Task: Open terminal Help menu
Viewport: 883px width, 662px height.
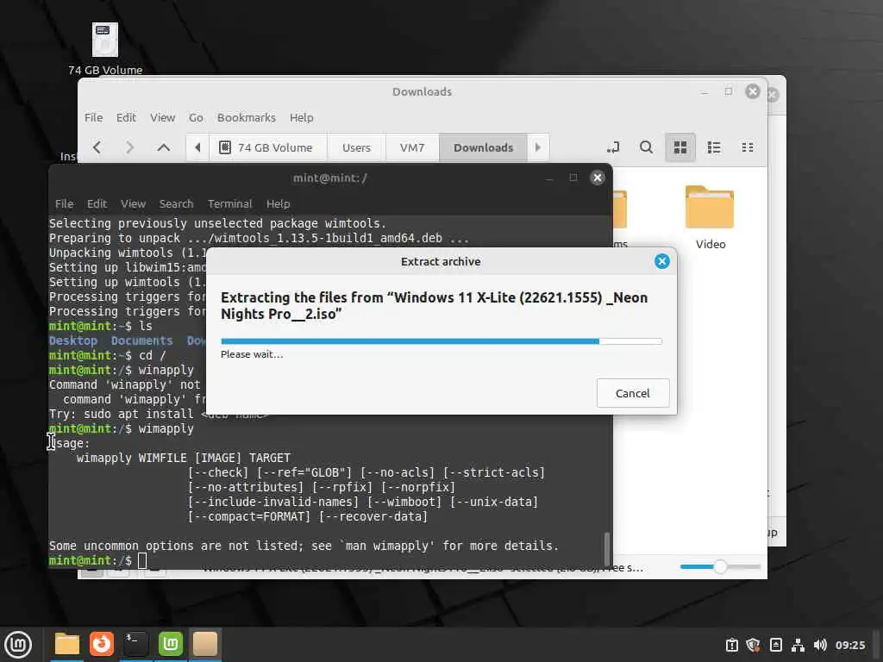Action: 279,203
